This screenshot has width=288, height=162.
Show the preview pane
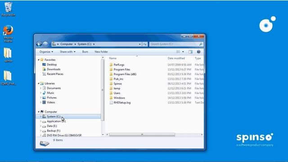tap(190, 52)
